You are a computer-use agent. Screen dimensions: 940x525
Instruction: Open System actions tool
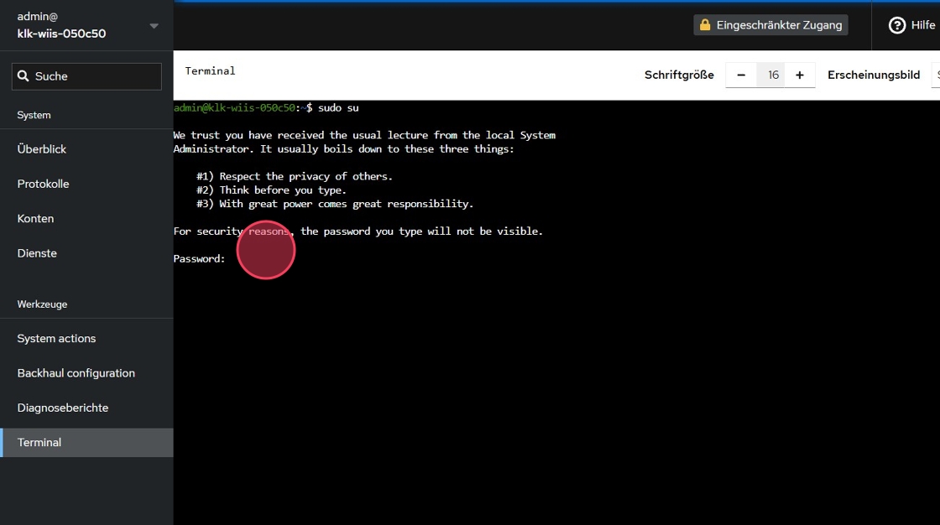coord(57,339)
